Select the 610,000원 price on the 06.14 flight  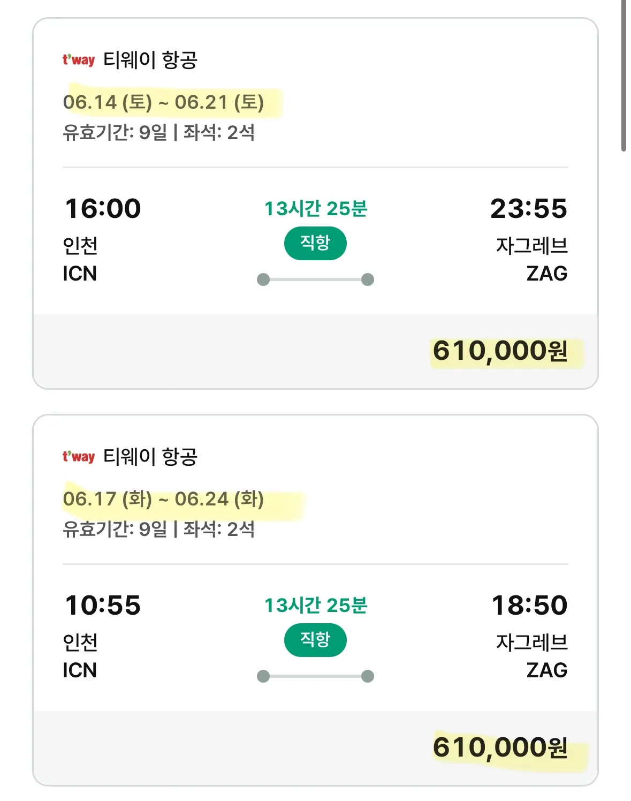point(500,351)
